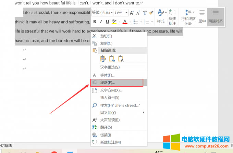The image size is (233, 153).
Task: Click the magnifier icon beside 搜索
Action: click(95, 105)
